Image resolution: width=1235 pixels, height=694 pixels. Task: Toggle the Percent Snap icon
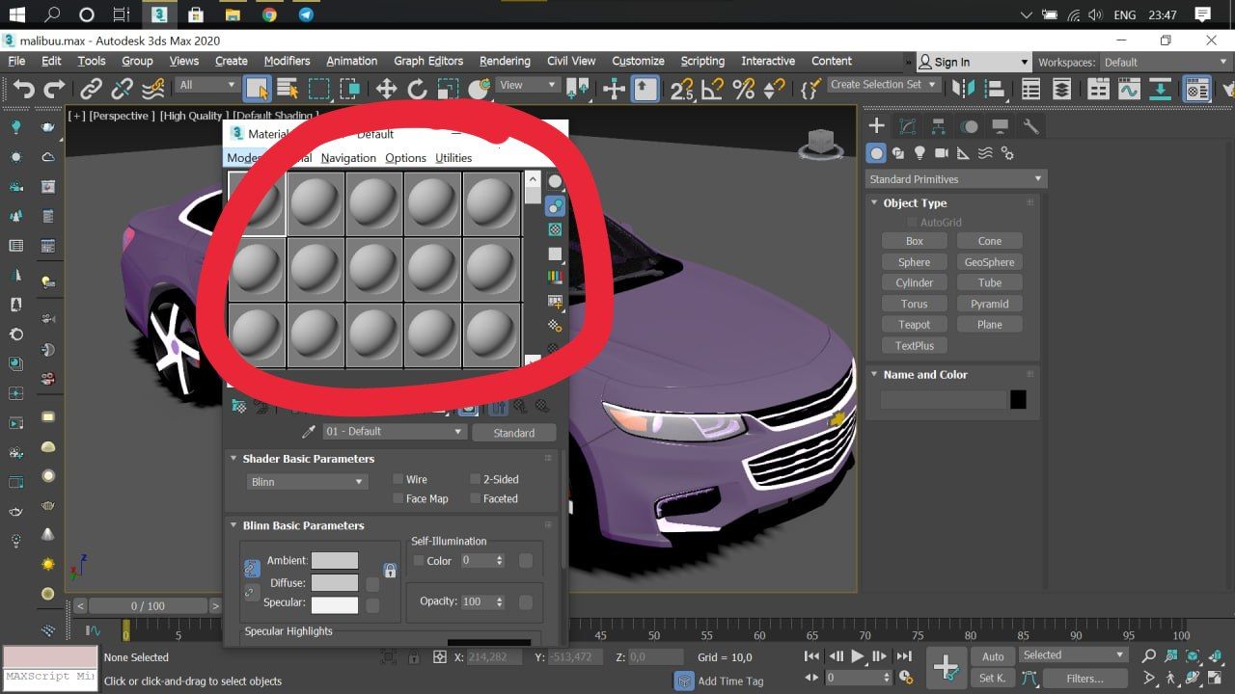click(x=743, y=89)
